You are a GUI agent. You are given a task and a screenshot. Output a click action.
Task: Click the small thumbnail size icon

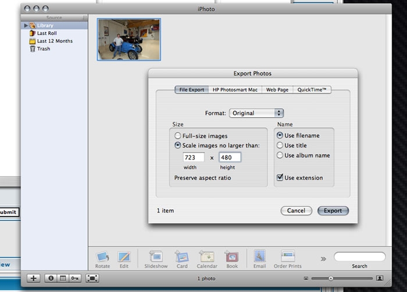pos(306,279)
